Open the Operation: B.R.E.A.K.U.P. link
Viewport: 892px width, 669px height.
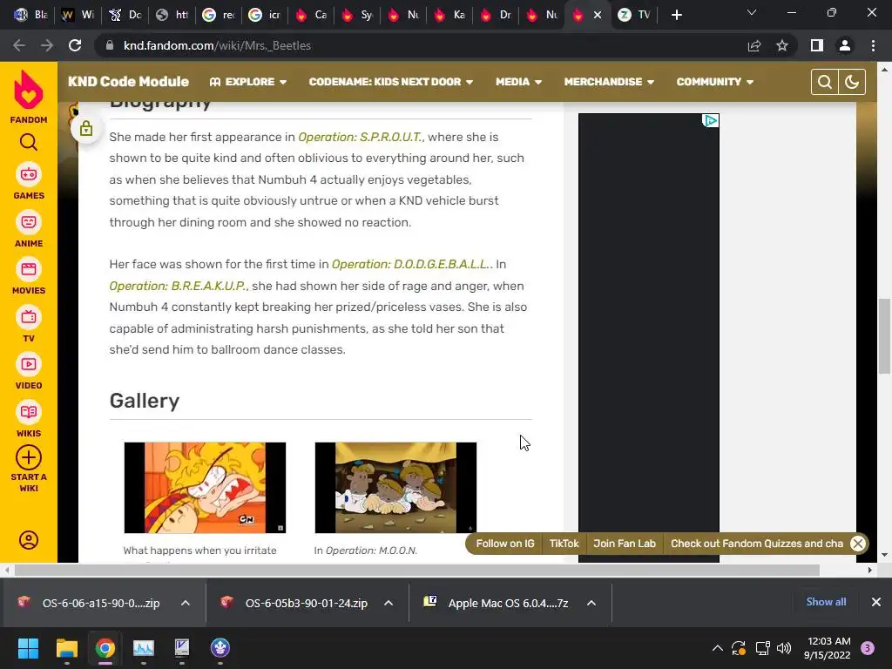178,286
